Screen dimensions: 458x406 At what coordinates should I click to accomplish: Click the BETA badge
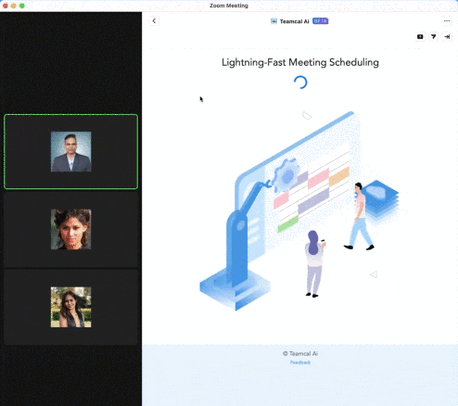click(320, 21)
